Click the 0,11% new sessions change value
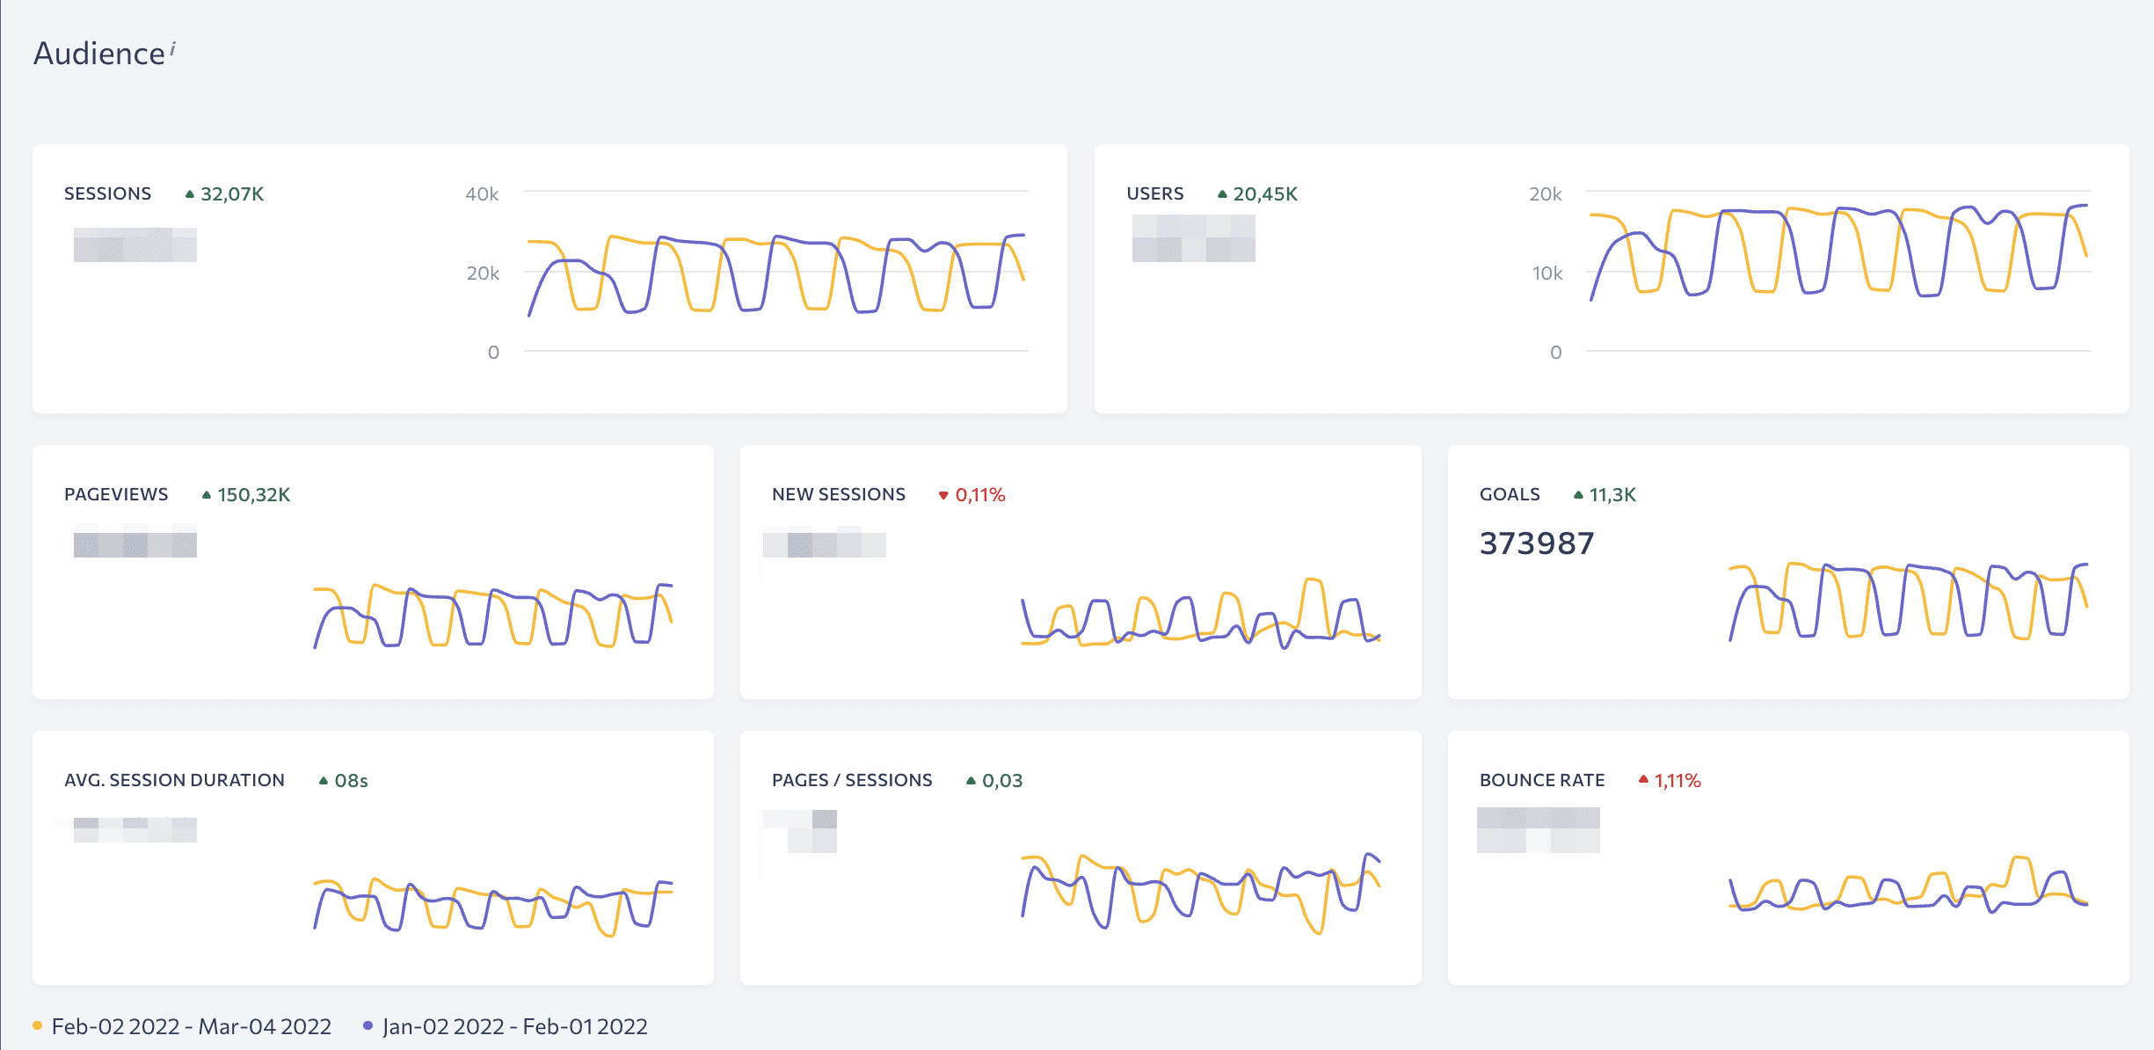 (x=980, y=494)
